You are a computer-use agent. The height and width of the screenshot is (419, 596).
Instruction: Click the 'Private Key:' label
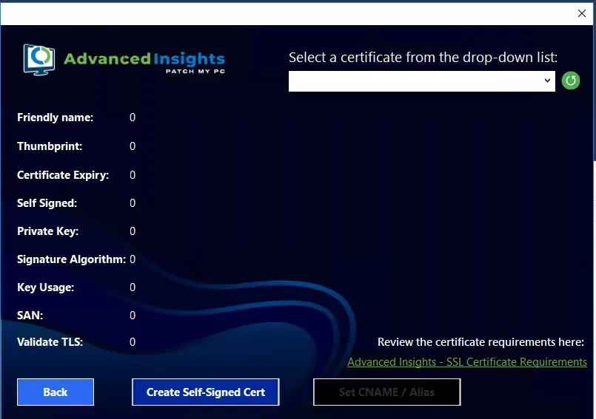47,231
